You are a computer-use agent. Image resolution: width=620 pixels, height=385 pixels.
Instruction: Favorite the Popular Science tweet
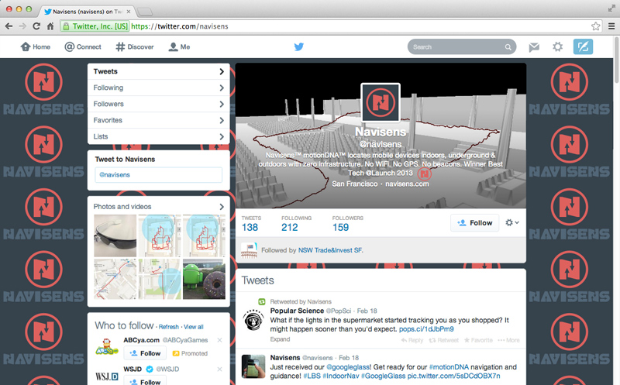[478, 340]
